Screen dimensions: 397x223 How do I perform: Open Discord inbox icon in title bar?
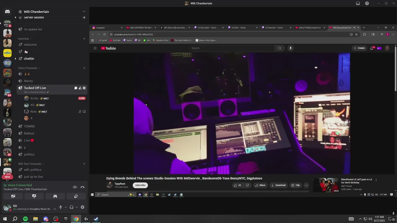358,3
